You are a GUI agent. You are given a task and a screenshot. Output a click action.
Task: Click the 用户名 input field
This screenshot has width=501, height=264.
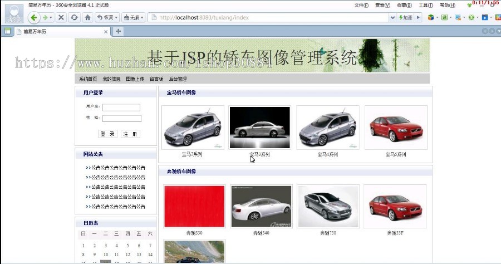pos(121,107)
